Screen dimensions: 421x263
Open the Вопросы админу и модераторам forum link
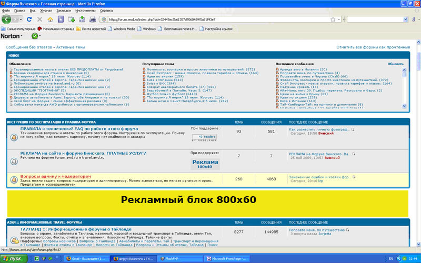tap(56, 177)
